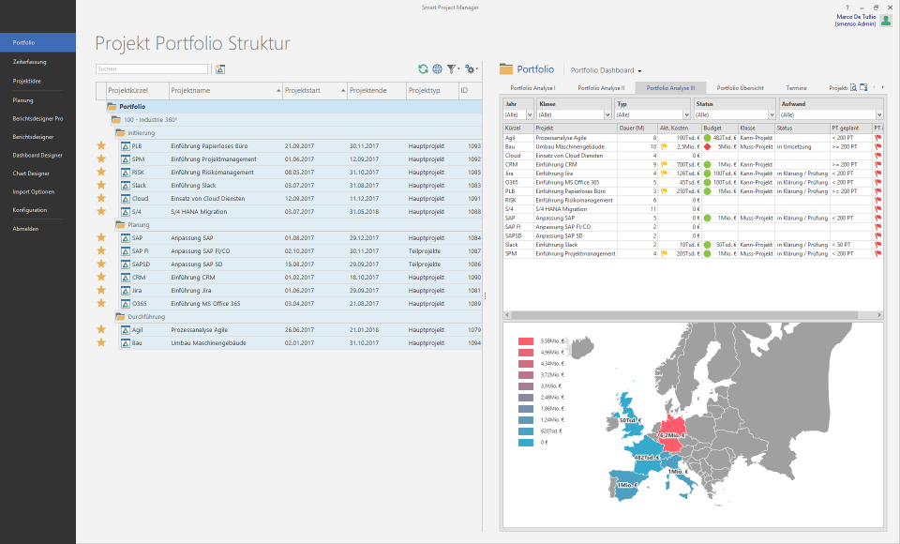Click the search magnifier icon beside the Projekte tabs
The image size is (900, 544).
[x=854, y=87]
